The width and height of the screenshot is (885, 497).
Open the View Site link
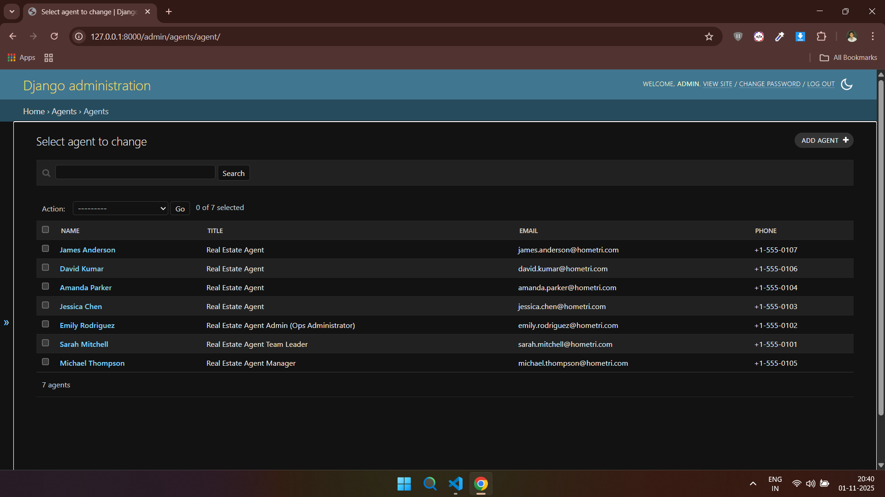coord(718,84)
